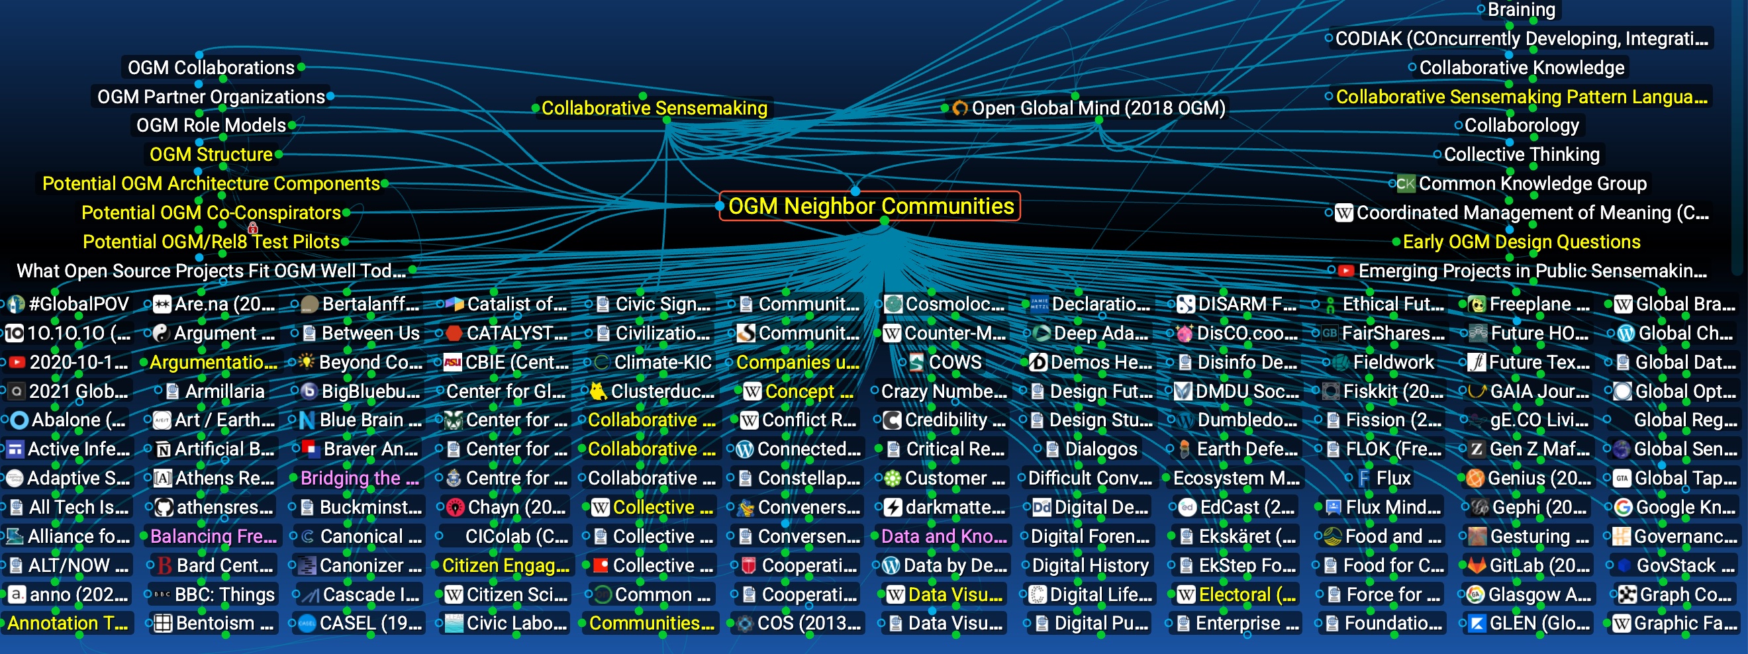Click YouTube icon beside Emerging Projects thought
The width and height of the screenshot is (1748, 654).
[x=1345, y=271]
